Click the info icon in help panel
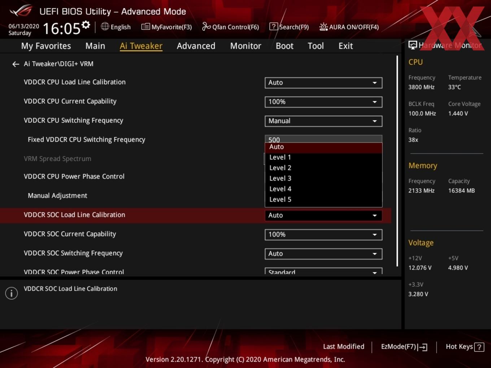This screenshot has height=368, width=491. click(x=12, y=293)
